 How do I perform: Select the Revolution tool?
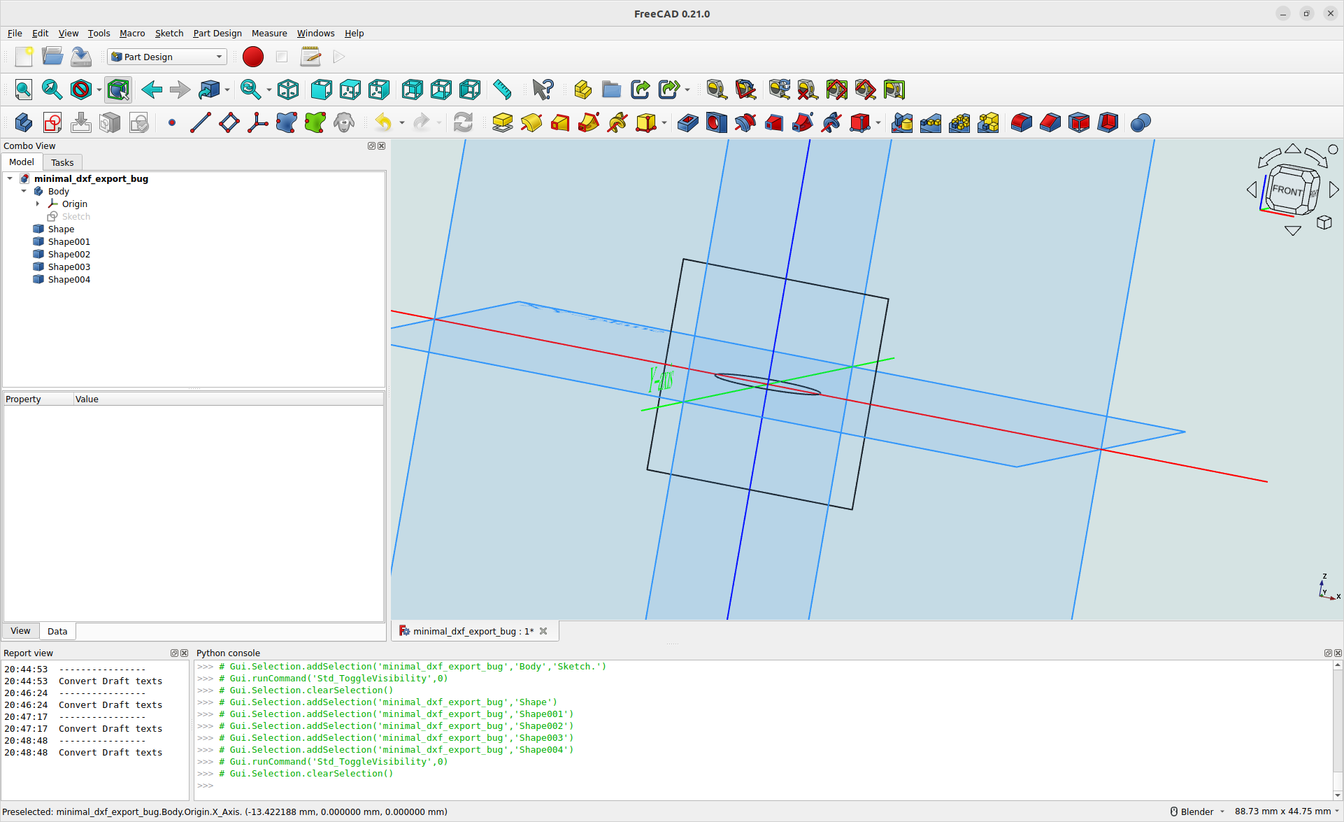[531, 122]
